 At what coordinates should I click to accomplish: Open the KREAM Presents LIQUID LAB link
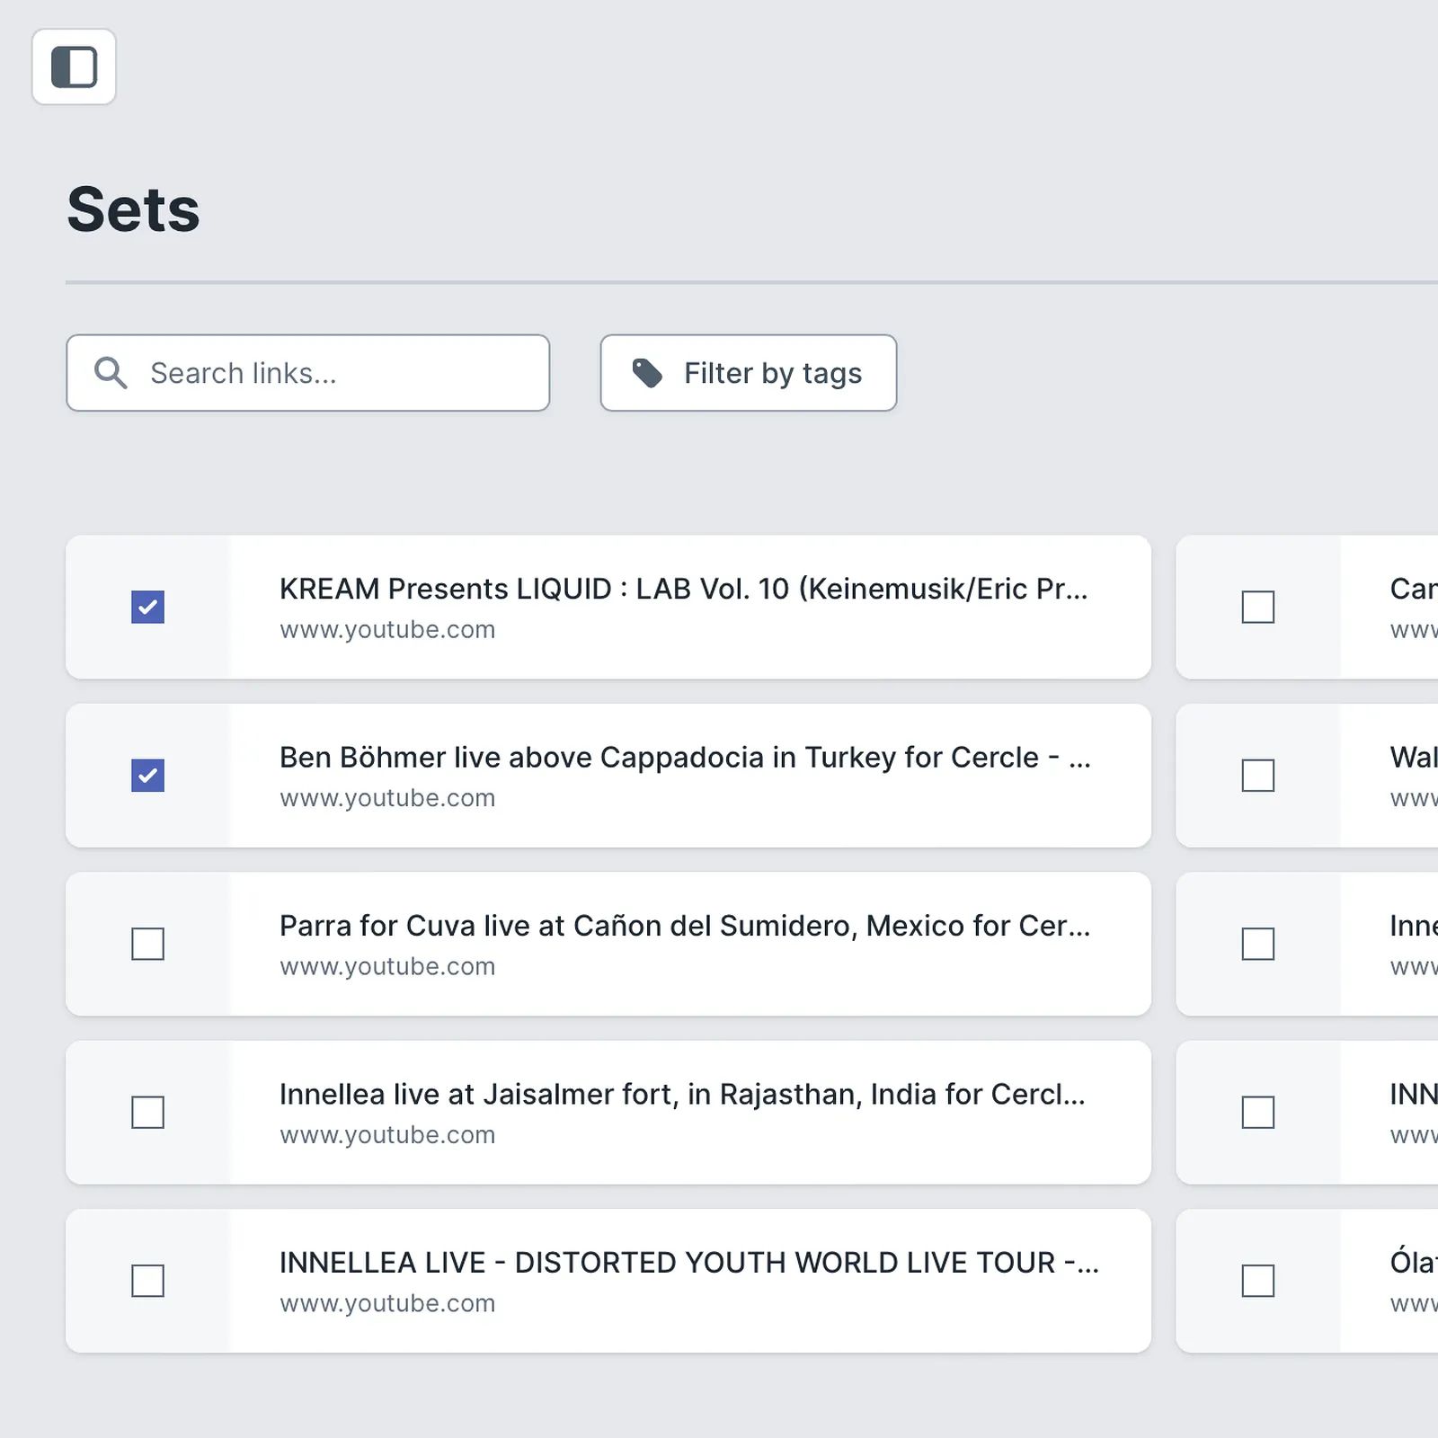pos(684,589)
